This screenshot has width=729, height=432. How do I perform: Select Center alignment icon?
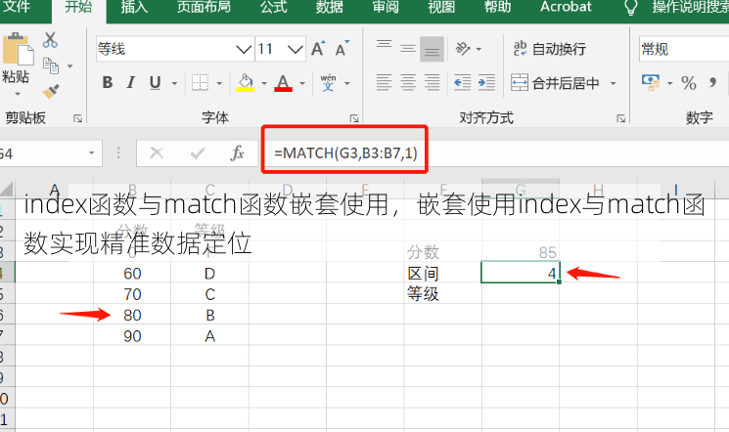coord(408,83)
